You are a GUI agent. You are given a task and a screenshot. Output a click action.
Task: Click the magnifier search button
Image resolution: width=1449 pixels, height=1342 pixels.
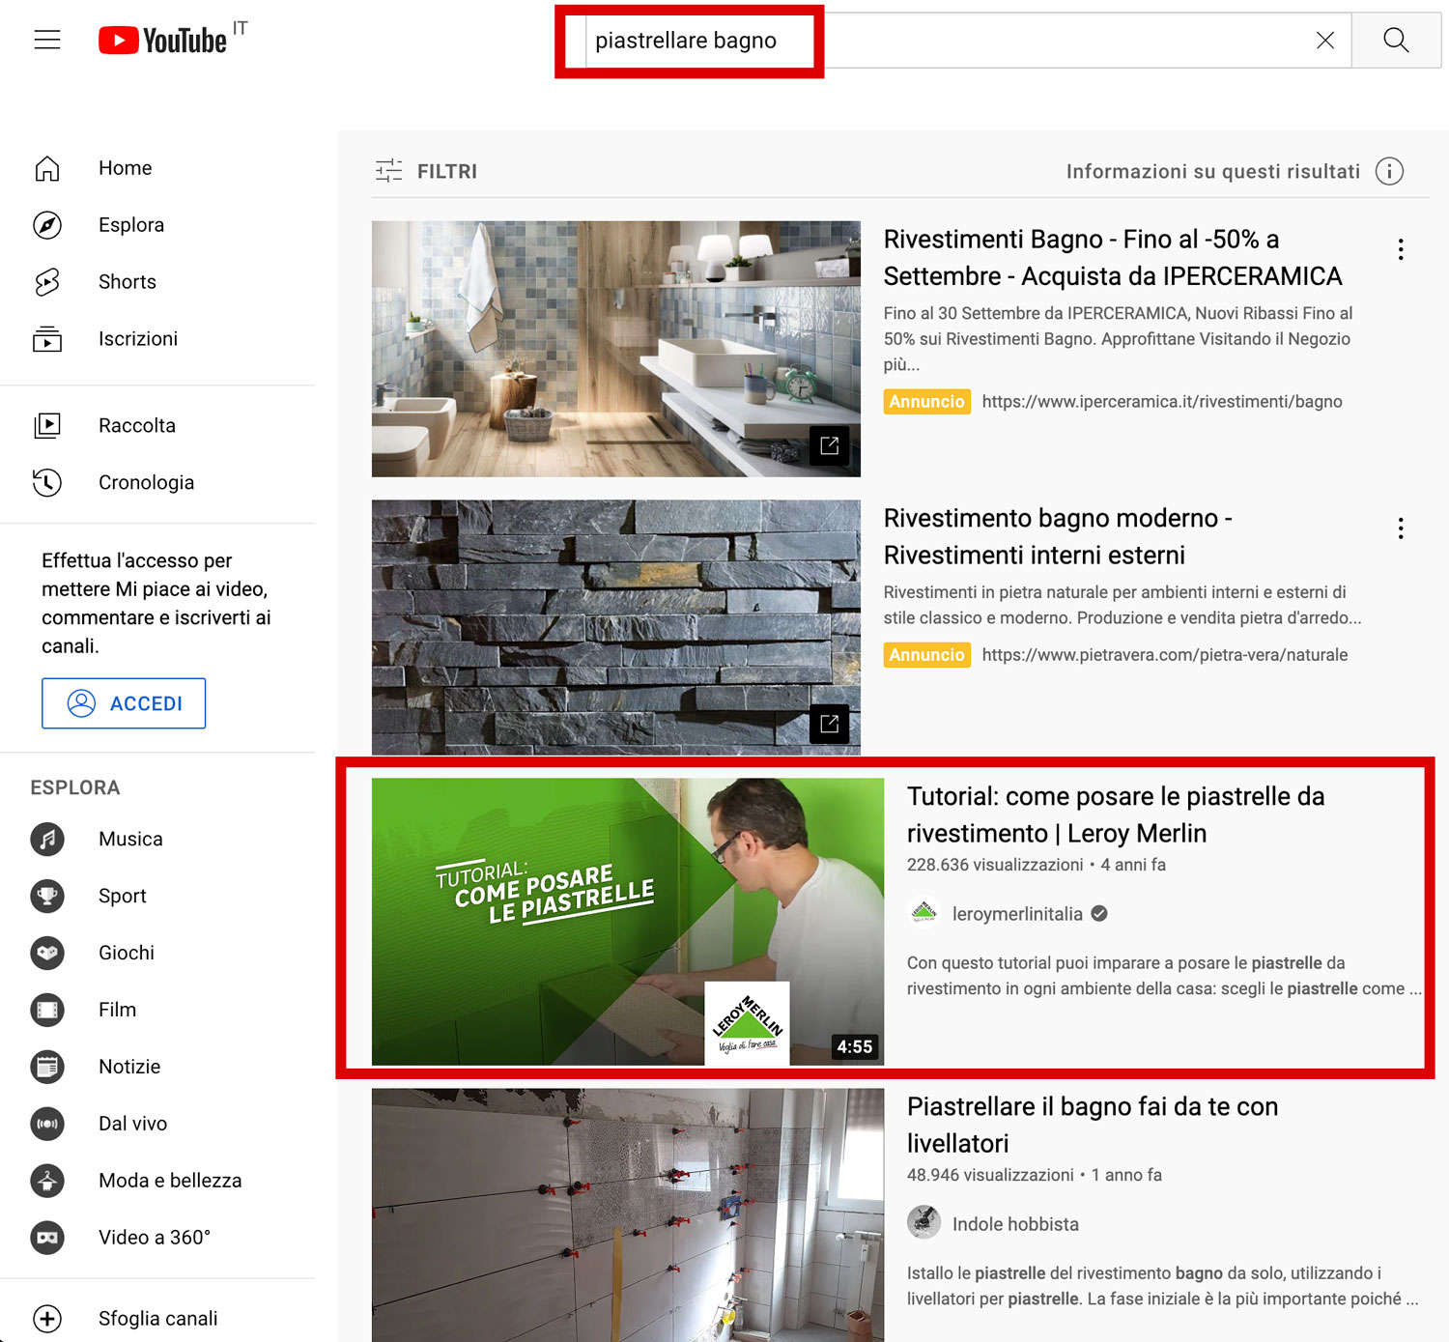(1396, 40)
